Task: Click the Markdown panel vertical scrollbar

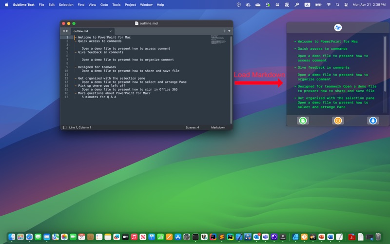Action: pos(385,64)
